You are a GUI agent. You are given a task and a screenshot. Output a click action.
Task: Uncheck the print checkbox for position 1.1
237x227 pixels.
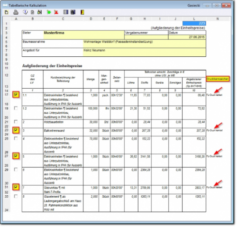[x=16, y=94]
